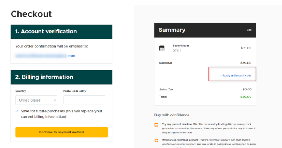The width and height of the screenshot is (282, 148).
Task: Toggle Save for future purchases checkmark
Action: (17, 111)
